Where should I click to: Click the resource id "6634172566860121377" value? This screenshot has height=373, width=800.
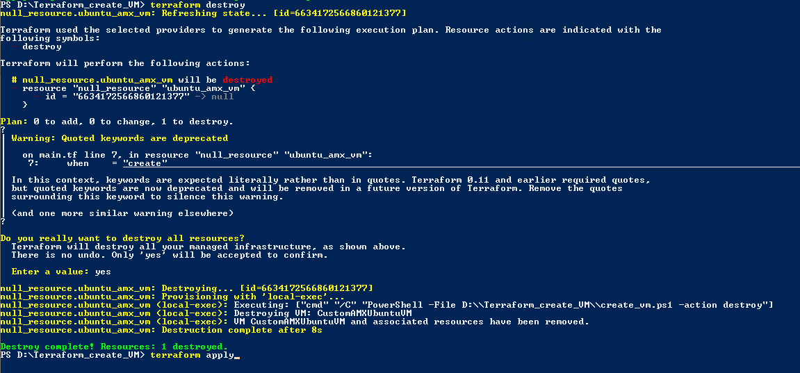[x=128, y=97]
